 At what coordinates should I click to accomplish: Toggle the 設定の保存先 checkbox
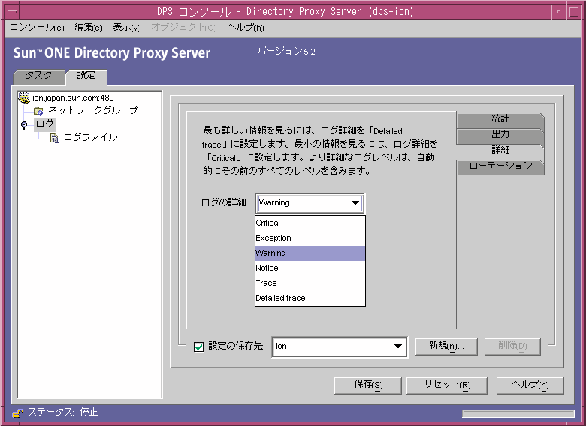198,346
